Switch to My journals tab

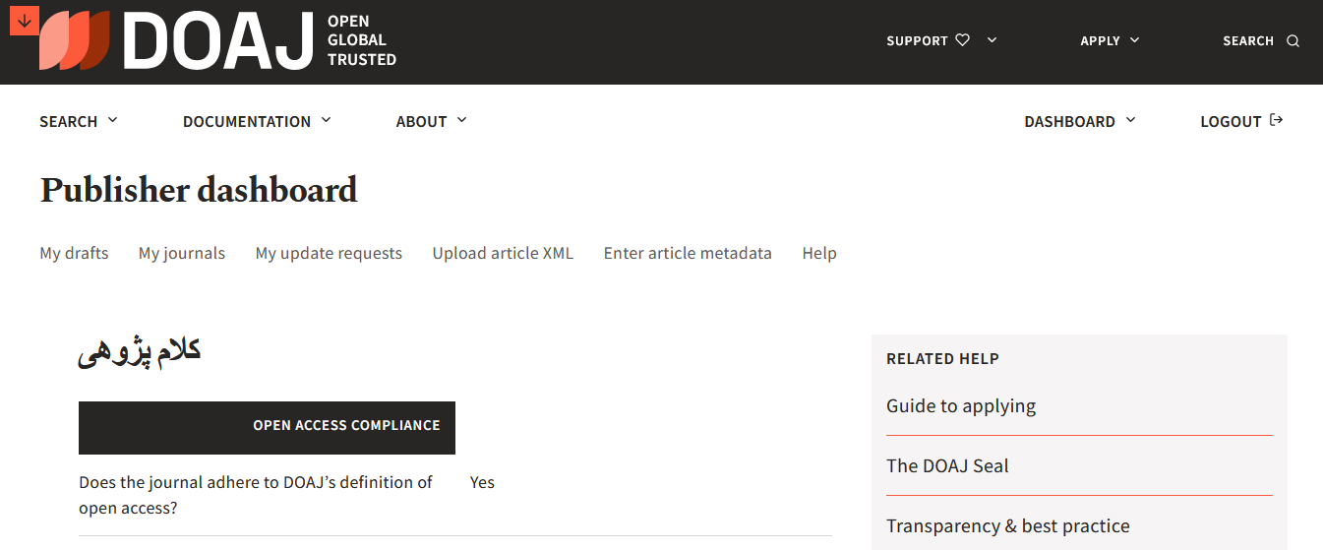[182, 253]
